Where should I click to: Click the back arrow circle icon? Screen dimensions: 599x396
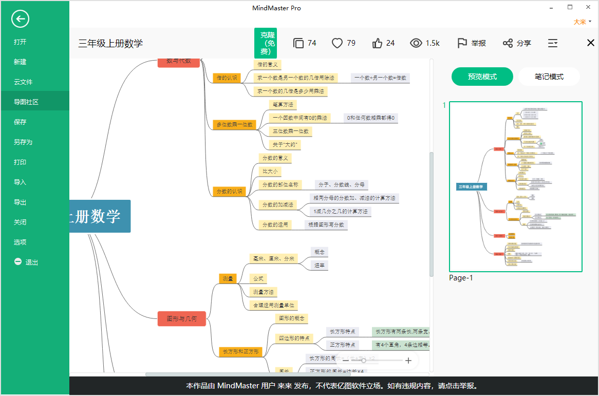coord(20,18)
